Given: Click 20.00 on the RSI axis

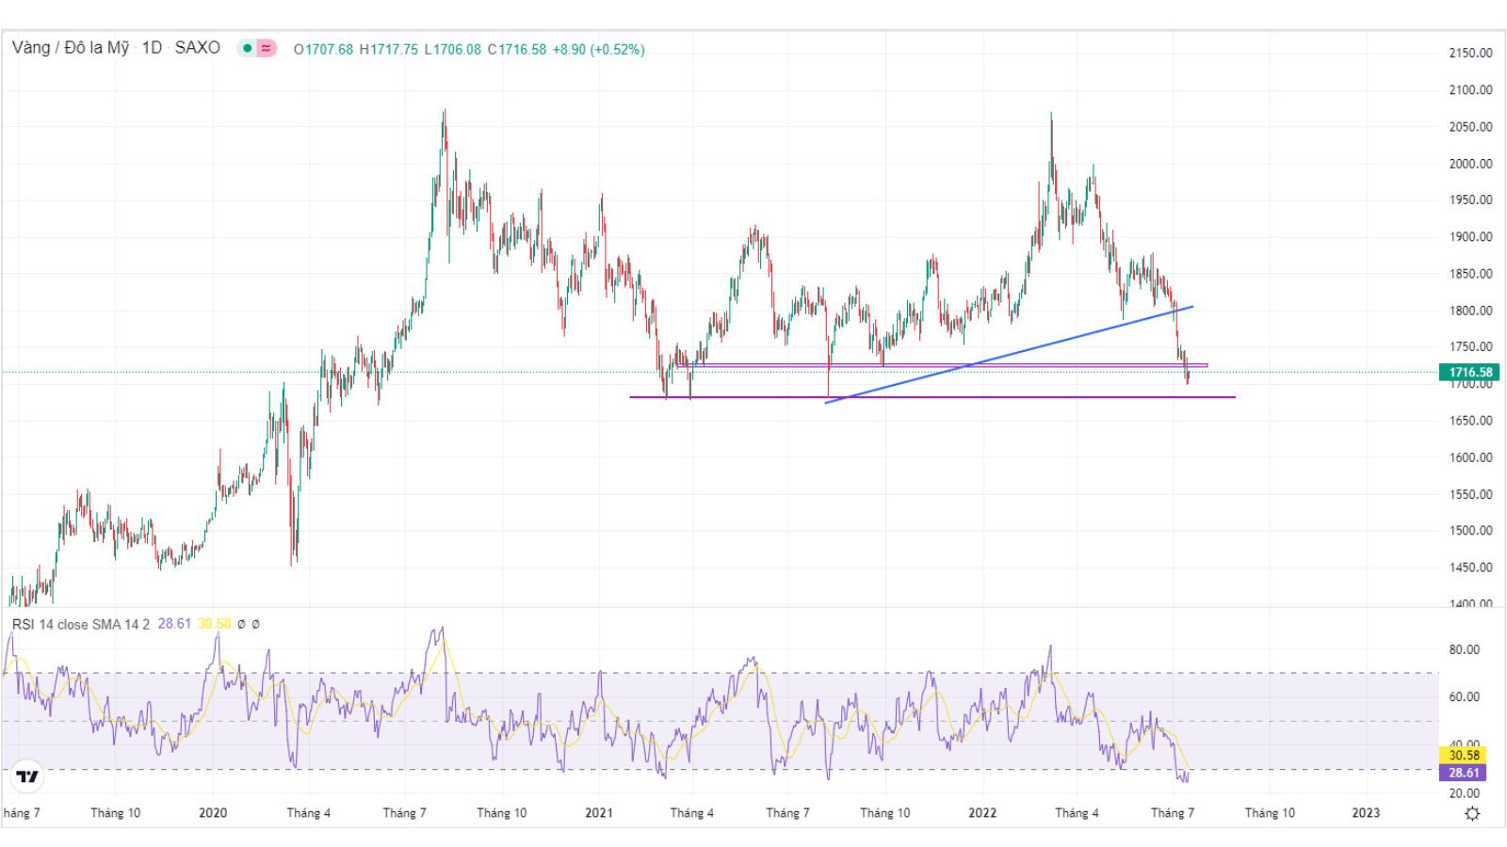Looking at the screenshot, I should click(x=1464, y=793).
